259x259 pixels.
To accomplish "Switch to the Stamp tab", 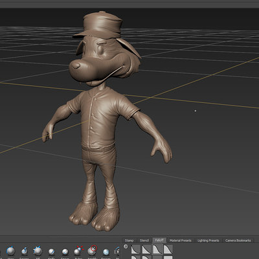I will (x=129, y=240).
